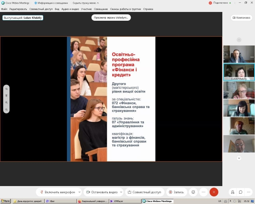Click zoom out icon on floating toolbar
Viewport: 255px width, 204px height.
pos(6,109)
